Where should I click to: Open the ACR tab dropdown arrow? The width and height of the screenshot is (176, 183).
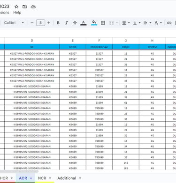tap(31, 178)
